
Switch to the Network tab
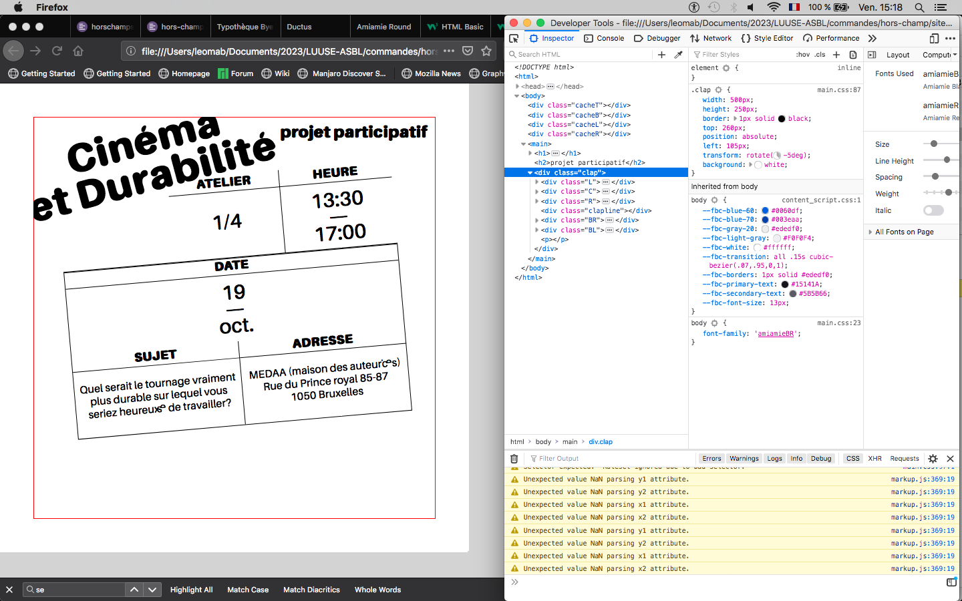click(711, 38)
